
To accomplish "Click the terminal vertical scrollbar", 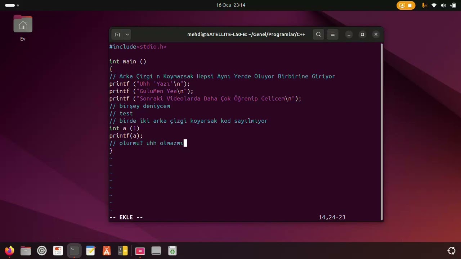I will point(381,131).
